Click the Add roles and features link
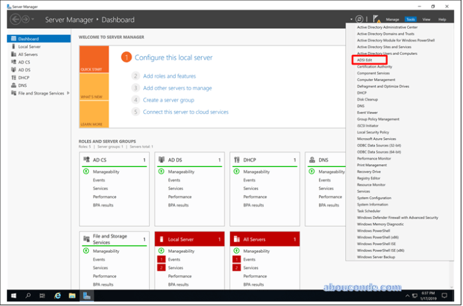463x306 pixels. [x=169, y=76]
